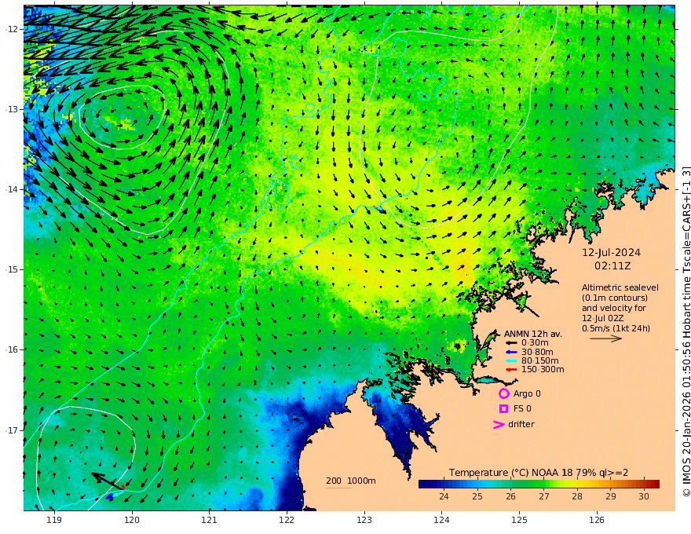Click the longitude axis label "124"

pos(442,521)
